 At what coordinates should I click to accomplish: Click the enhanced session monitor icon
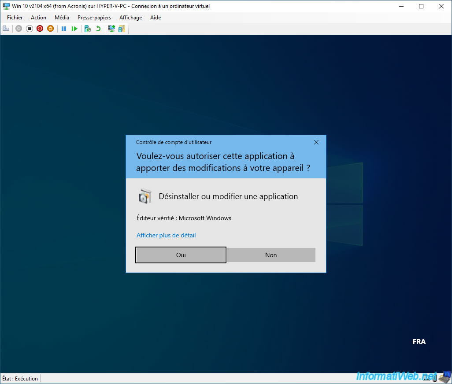click(x=111, y=29)
